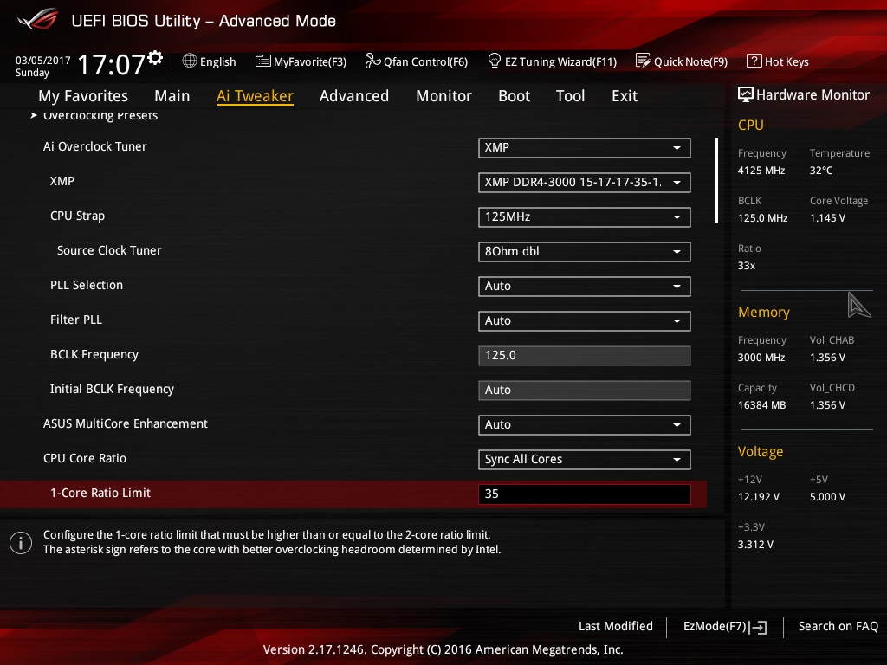887x665 pixels.
Task: Click the 17:07 clock display
Action: (x=111, y=64)
